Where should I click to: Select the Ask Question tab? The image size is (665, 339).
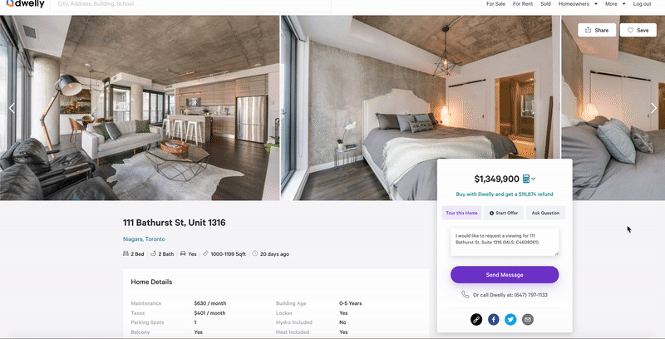pyautogui.click(x=545, y=214)
